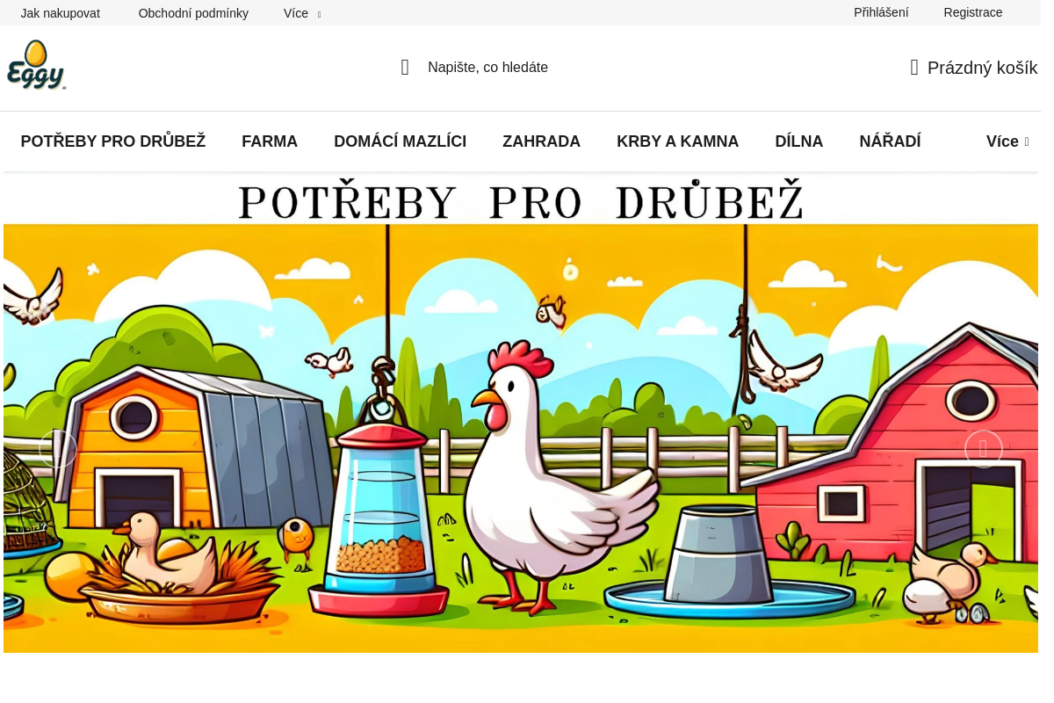Viewport: 1054px width, 703px height.
Task: Click the search magnifier icon
Action: pos(405,68)
